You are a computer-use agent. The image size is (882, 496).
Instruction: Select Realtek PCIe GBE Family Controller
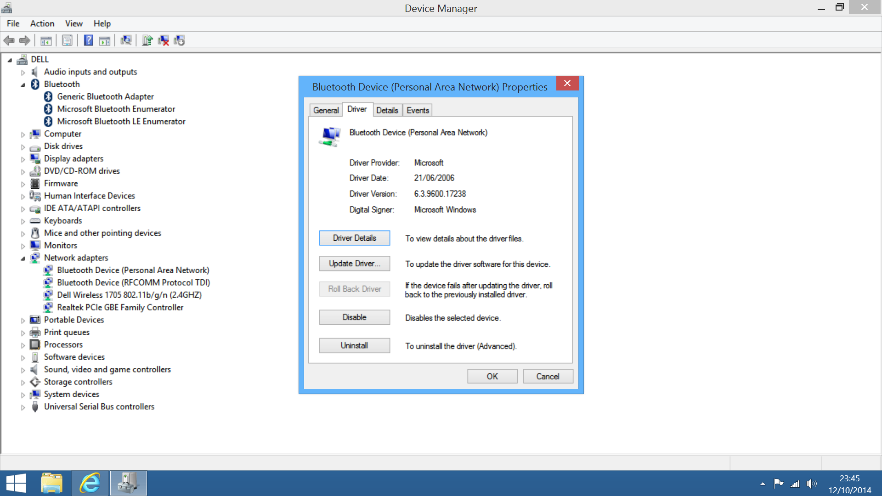click(x=120, y=307)
